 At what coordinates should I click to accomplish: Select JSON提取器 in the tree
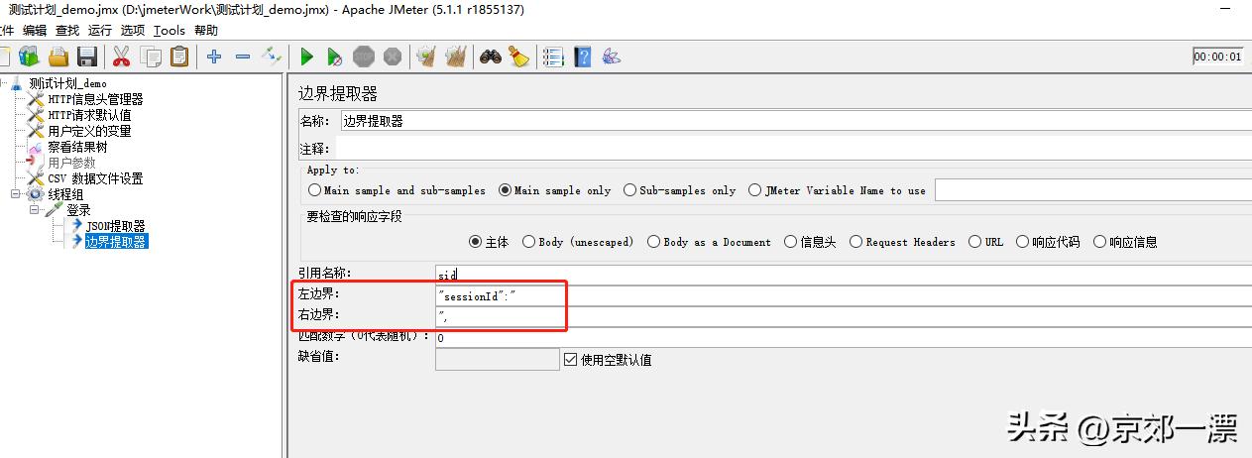(x=115, y=226)
